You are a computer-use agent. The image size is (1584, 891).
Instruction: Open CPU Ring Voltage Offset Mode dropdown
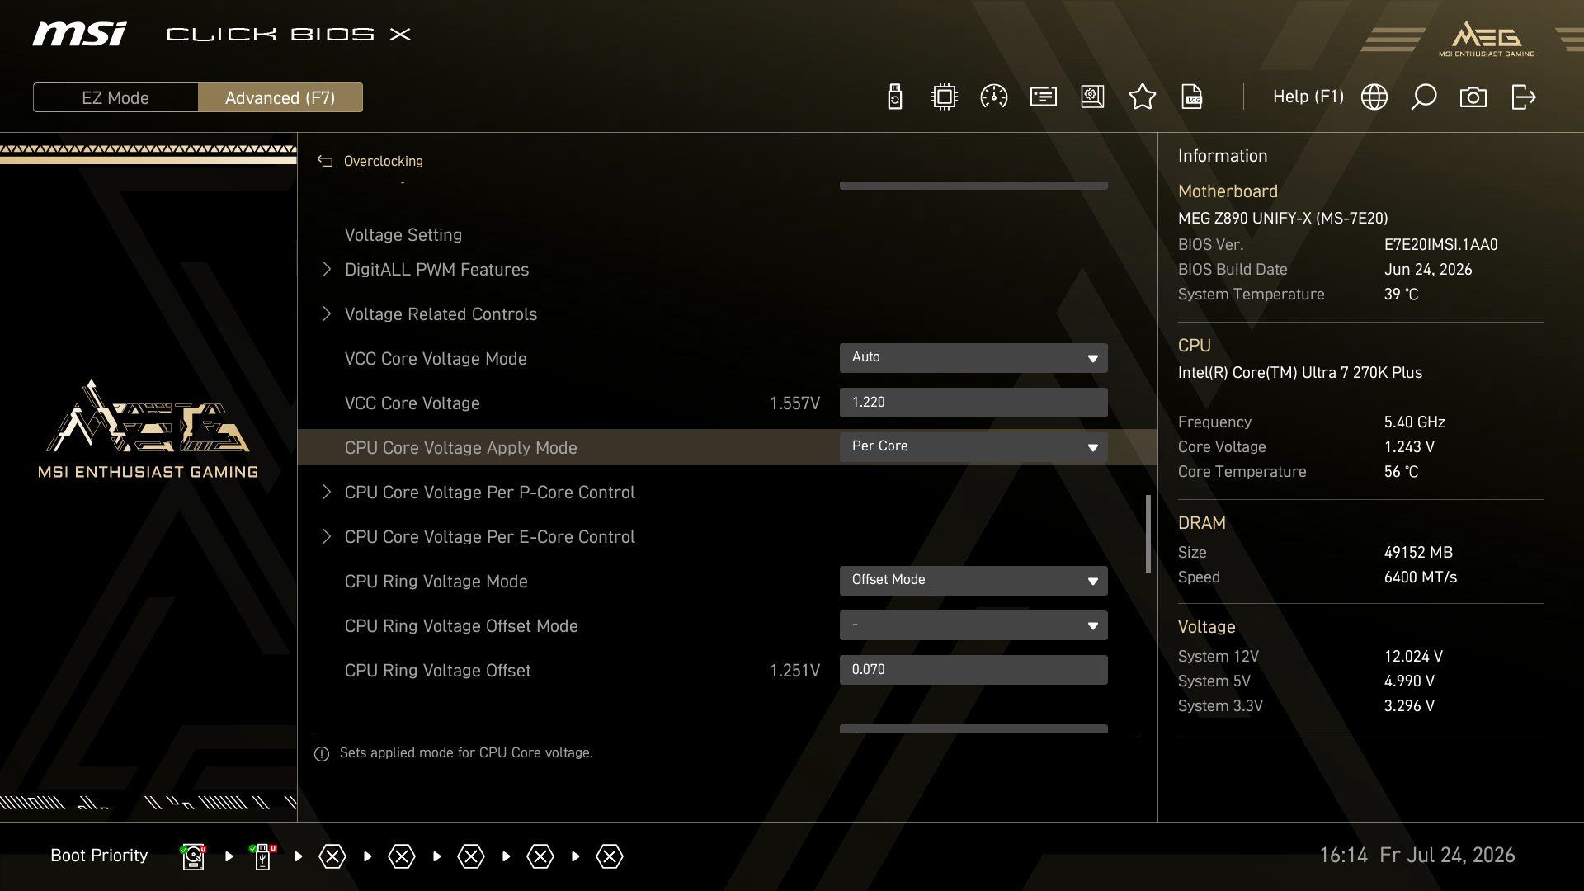coord(973,625)
